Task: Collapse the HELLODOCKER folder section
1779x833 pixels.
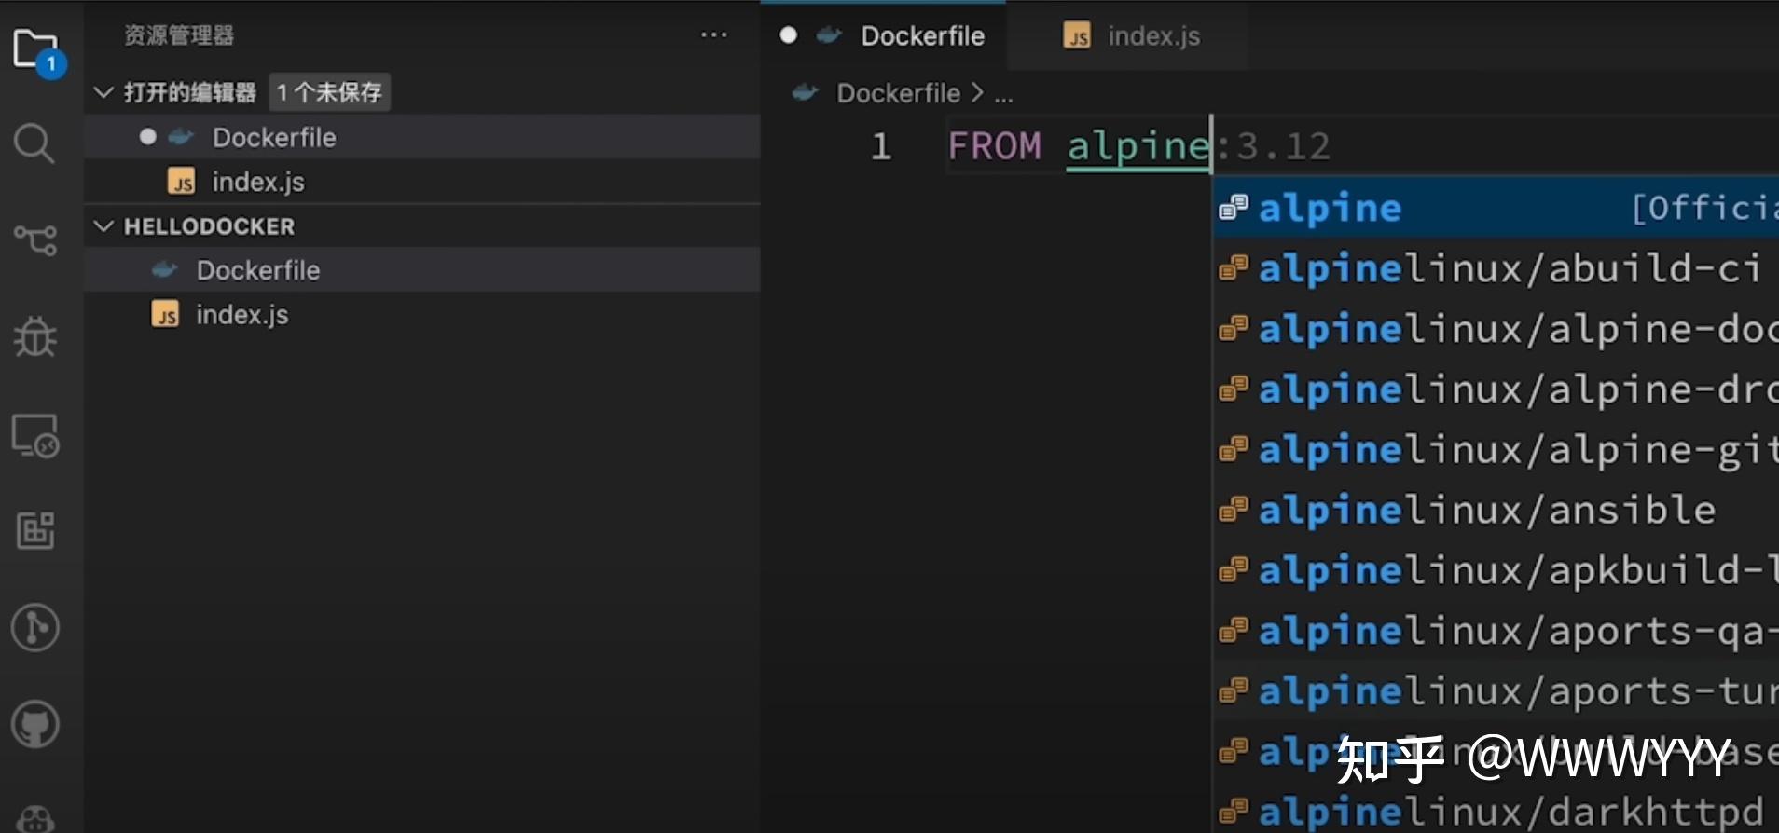Action: pos(104,226)
